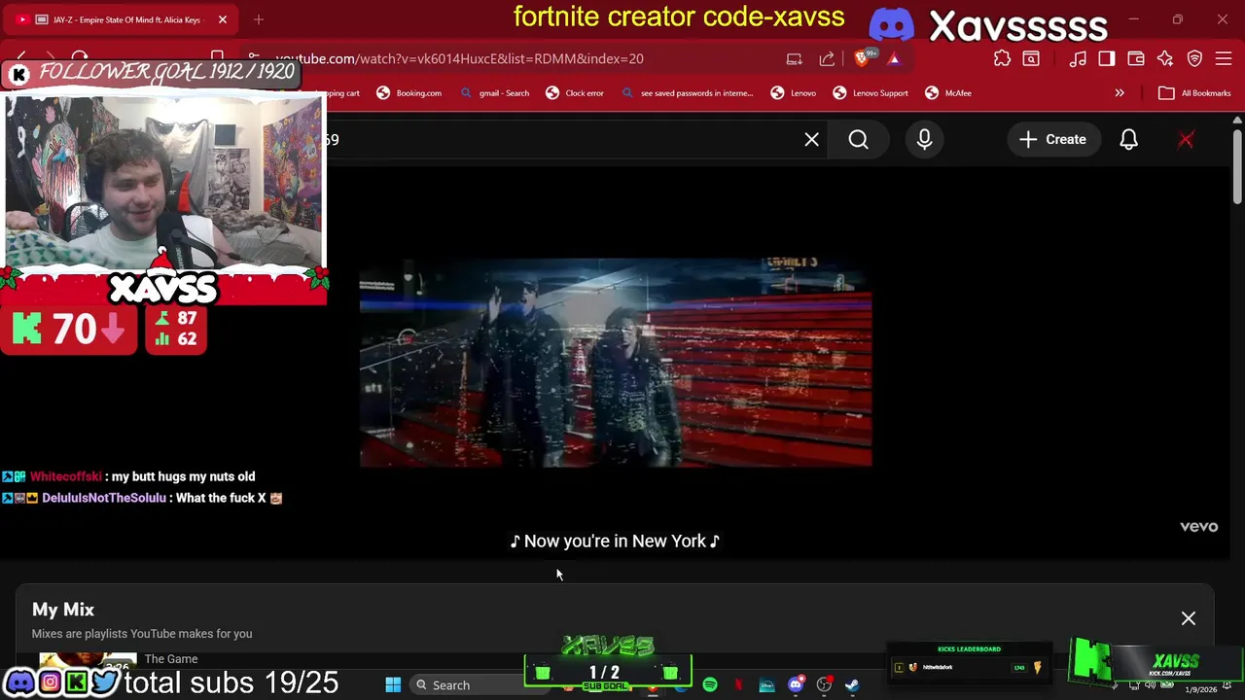Screen dimensions: 1245x700
Task: Open the Booking.com bookmark
Action: point(409,93)
